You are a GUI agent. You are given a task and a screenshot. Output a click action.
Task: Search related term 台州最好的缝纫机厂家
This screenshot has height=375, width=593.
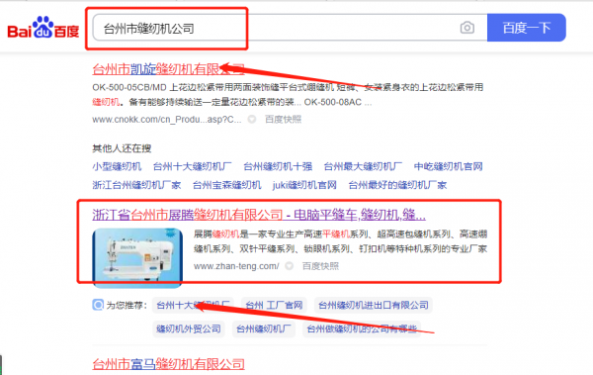(x=397, y=185)
